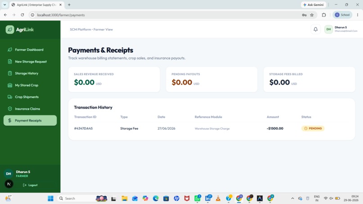Click the weather widget on taskbar
This screenshot has height=204, width=363.
[8, 198]
